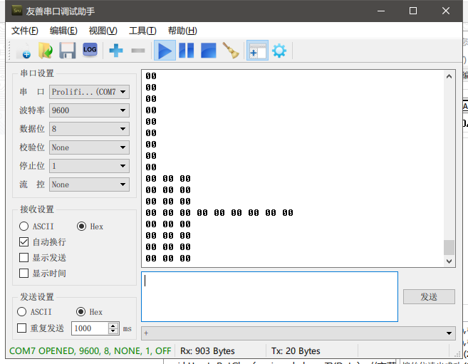Click the gray minus toolbar icon
This screenshot has height=364, width=468.
click(138, 51)
